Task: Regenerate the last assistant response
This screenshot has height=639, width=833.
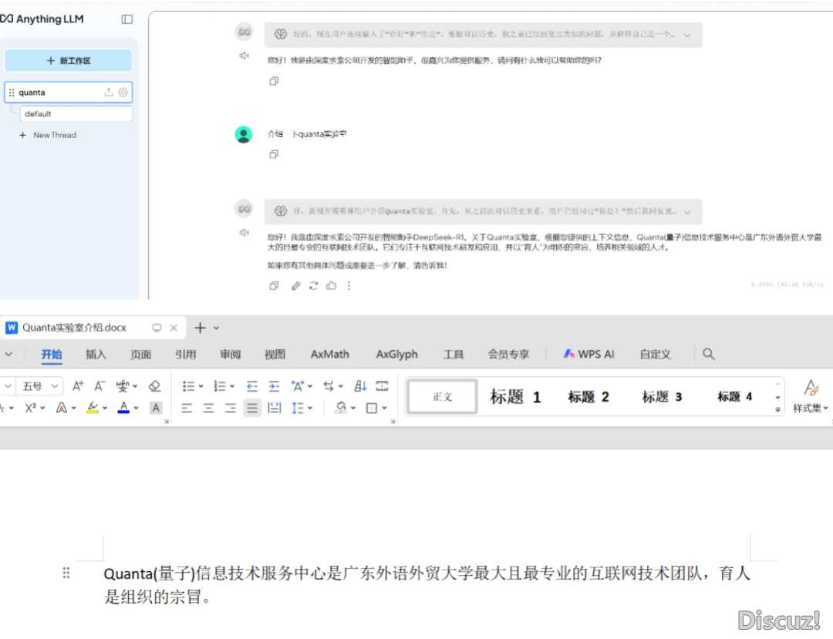Action: click(x=313, y=285)
